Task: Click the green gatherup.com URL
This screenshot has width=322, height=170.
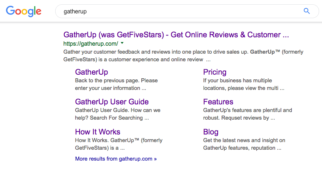Action: click(x=90, y=43)
